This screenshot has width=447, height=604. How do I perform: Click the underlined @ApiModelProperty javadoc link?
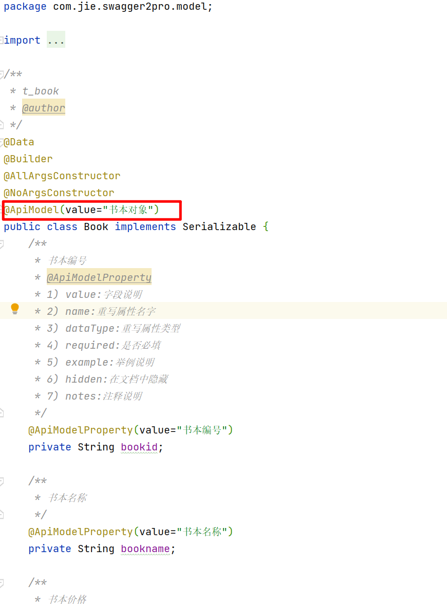(99, 277)
